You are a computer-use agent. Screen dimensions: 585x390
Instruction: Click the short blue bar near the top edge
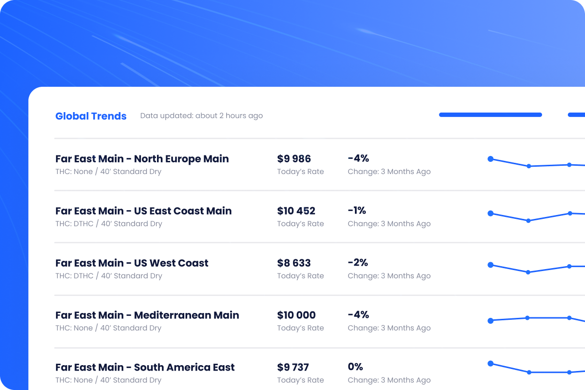coord(578,115)
